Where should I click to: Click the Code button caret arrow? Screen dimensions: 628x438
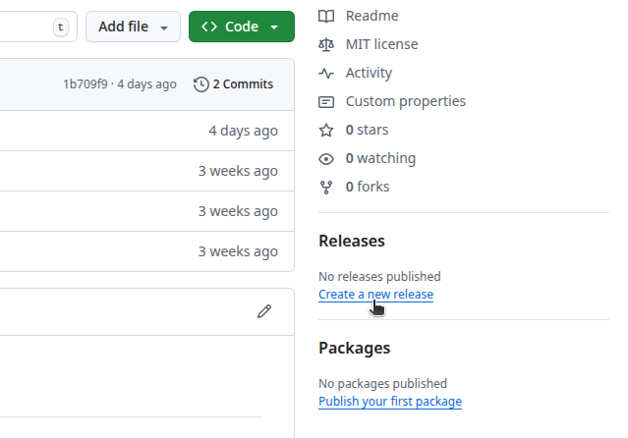coord(274,27)
